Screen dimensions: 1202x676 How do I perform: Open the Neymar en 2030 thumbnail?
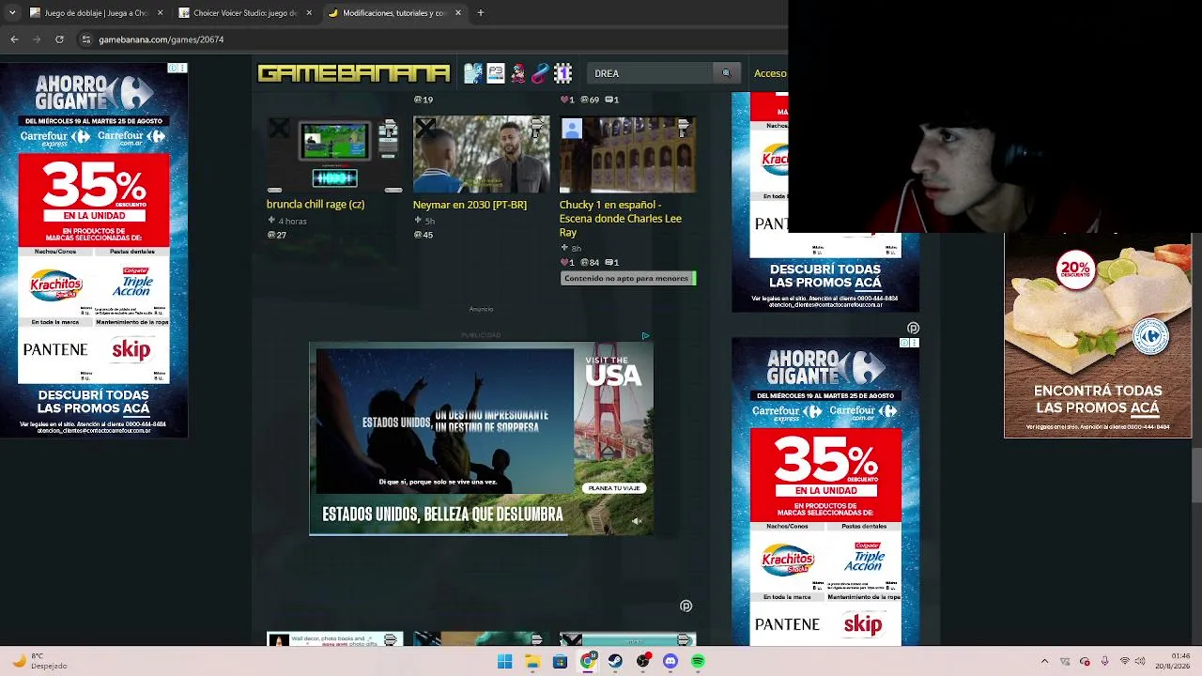[482, 154]
